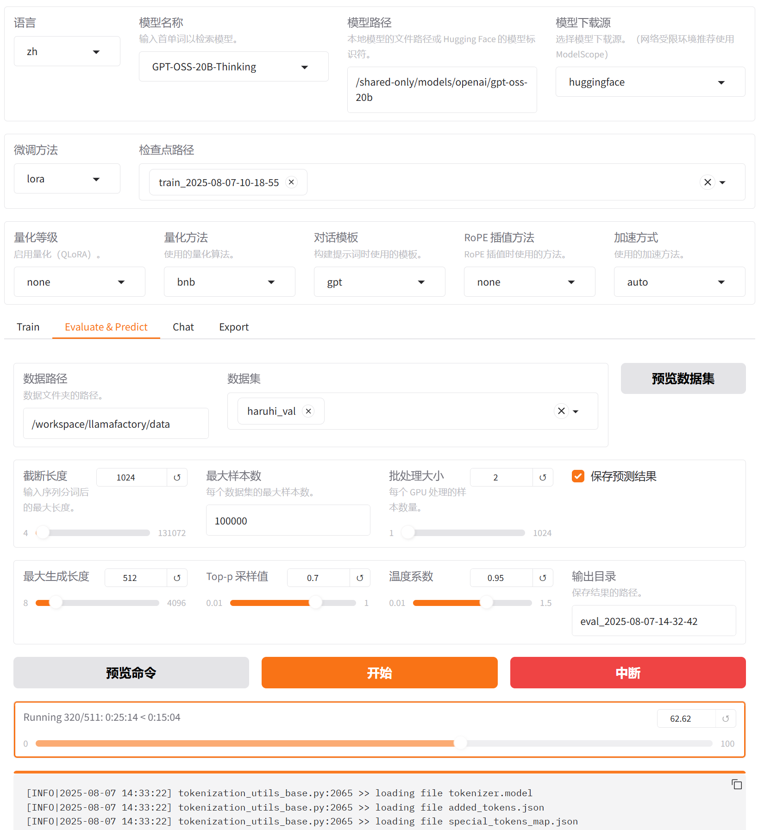Click the 开始 start button
Image resolution: width=758 pixels, height=830 pixels.
point(379,673)
